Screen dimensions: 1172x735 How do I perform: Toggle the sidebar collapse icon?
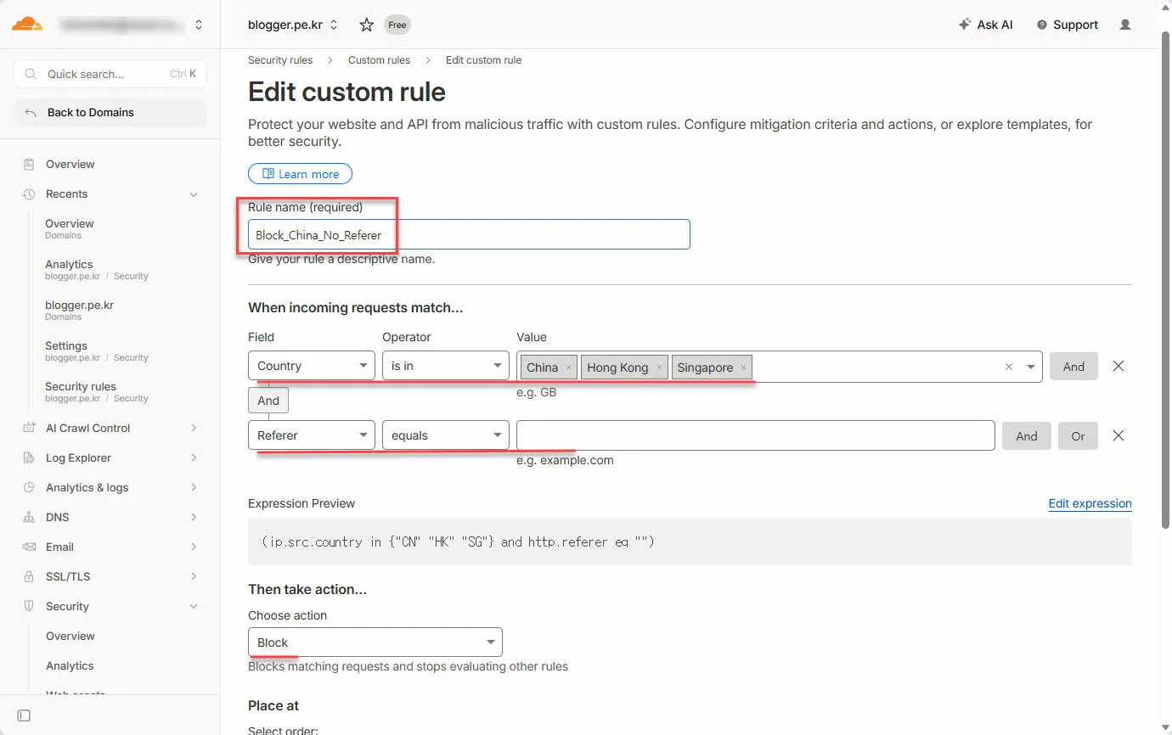pos(24,715)
